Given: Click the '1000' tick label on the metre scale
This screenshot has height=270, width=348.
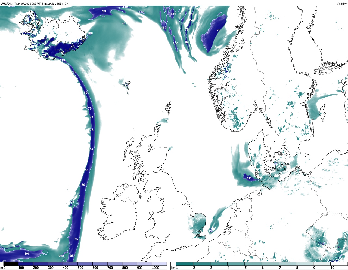Looking at the screenshot, I should 156,268.
